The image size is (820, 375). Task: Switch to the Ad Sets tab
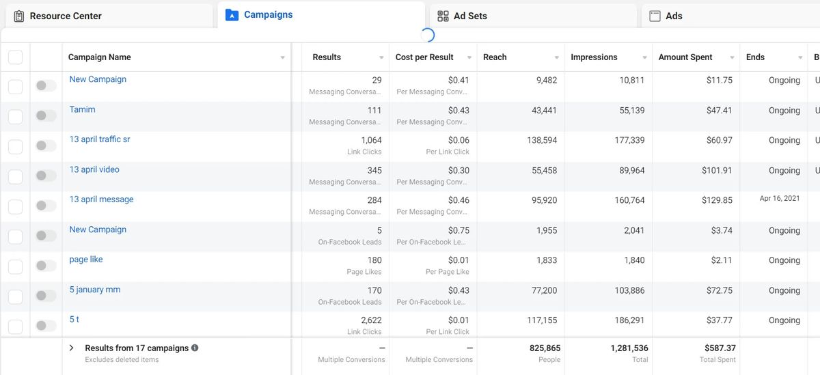click(x=470, y=16)
